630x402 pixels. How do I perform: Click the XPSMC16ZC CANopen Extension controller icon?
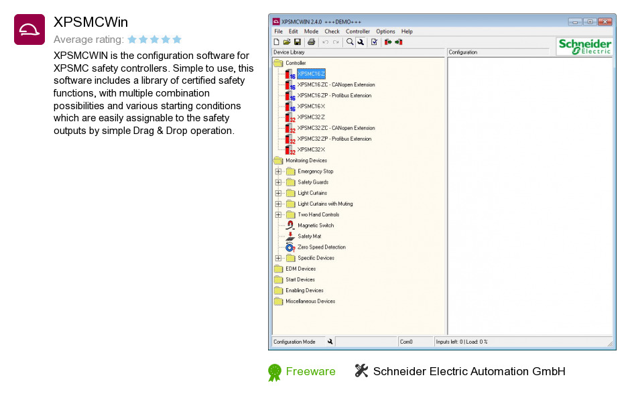point(290,84)
